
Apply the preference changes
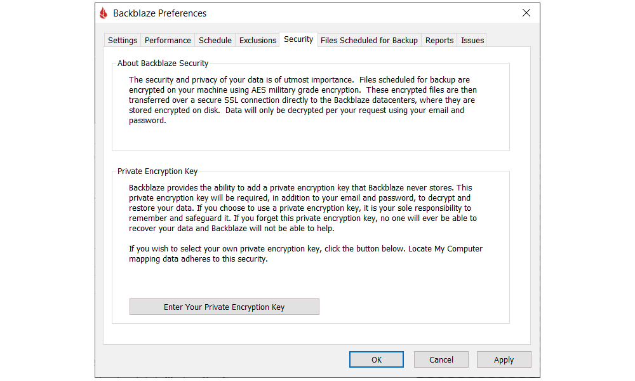(x=504, y=359)
